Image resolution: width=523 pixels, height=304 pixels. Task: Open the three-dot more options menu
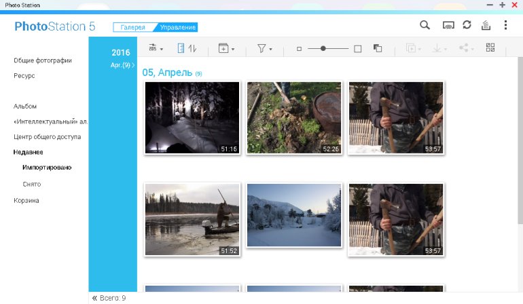pyautogui.click(x=505, y=25)
